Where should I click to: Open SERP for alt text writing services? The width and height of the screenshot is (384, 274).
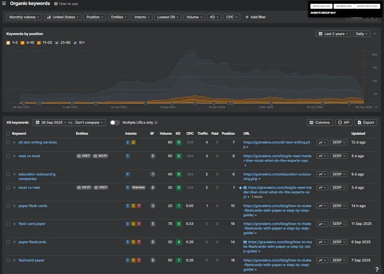339,142
